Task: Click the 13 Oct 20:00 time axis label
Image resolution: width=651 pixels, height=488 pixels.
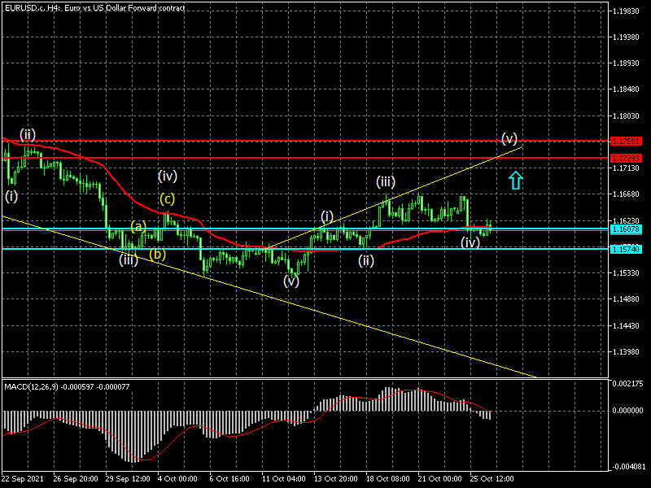Action: (x=334, y=478)
